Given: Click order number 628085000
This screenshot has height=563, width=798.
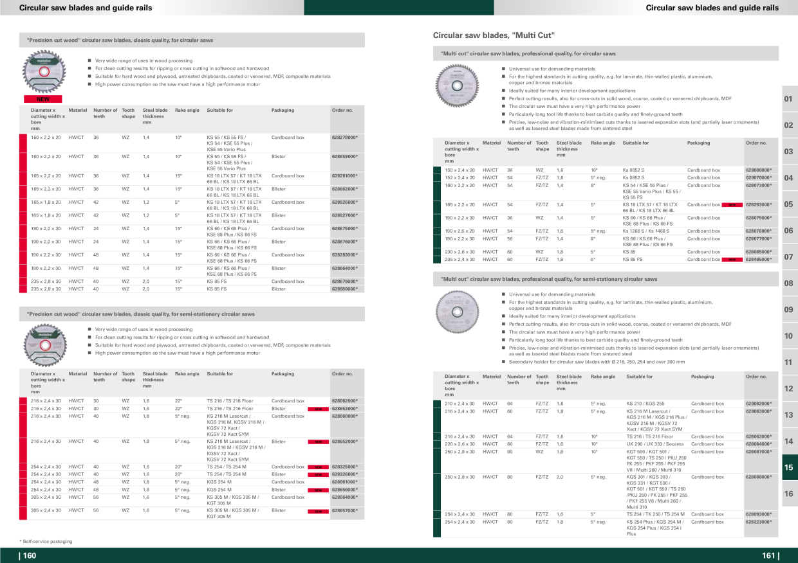Looking at the screenshot, I should point(758,252).
